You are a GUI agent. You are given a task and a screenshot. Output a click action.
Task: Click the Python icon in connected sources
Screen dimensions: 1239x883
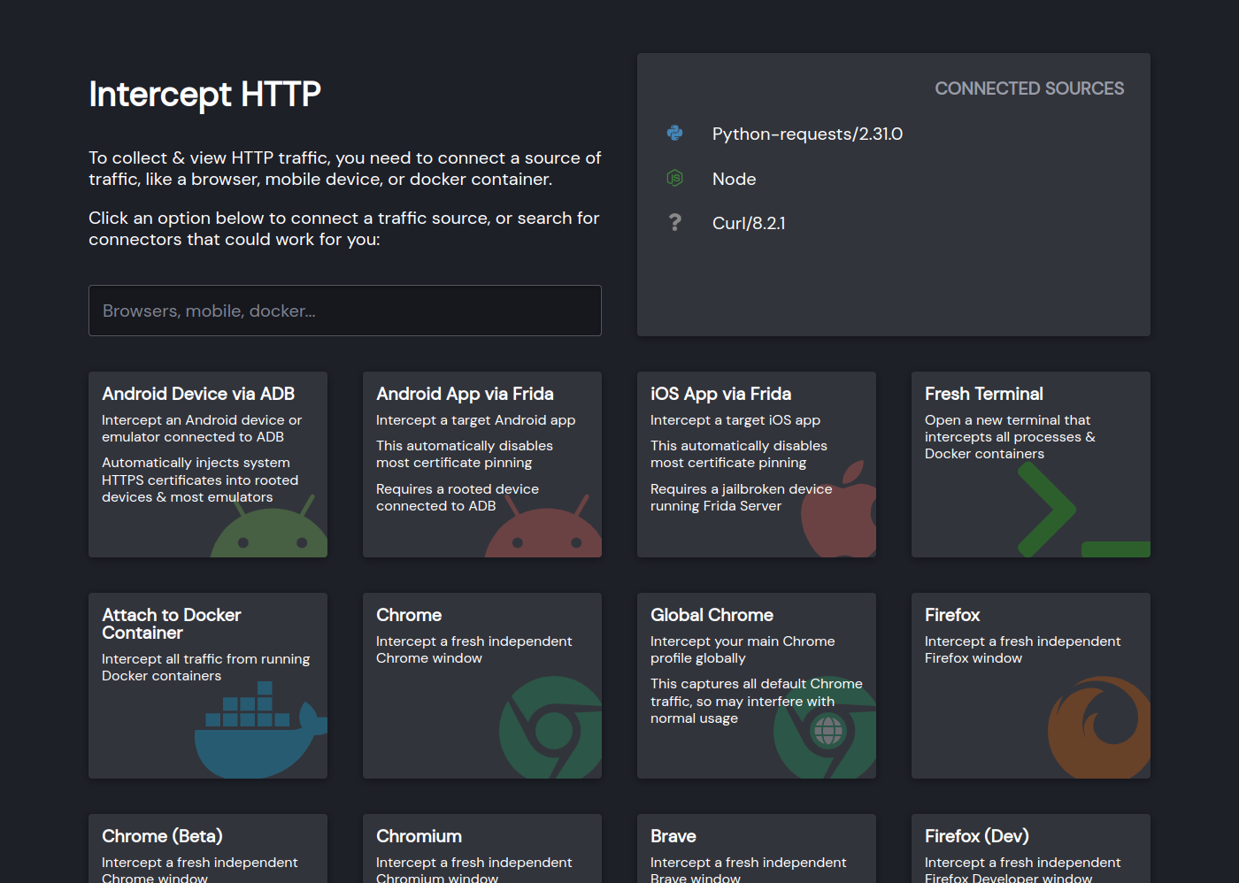(x=674, y=134)
